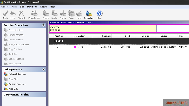The width and height of the screenshot is (189, 106).
Task: Click the 105.12 GB unused value
Action: click(144, 47)
